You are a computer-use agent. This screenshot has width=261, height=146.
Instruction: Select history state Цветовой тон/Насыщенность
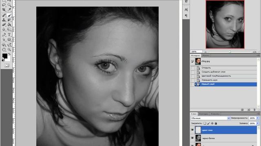coord(223,76)
